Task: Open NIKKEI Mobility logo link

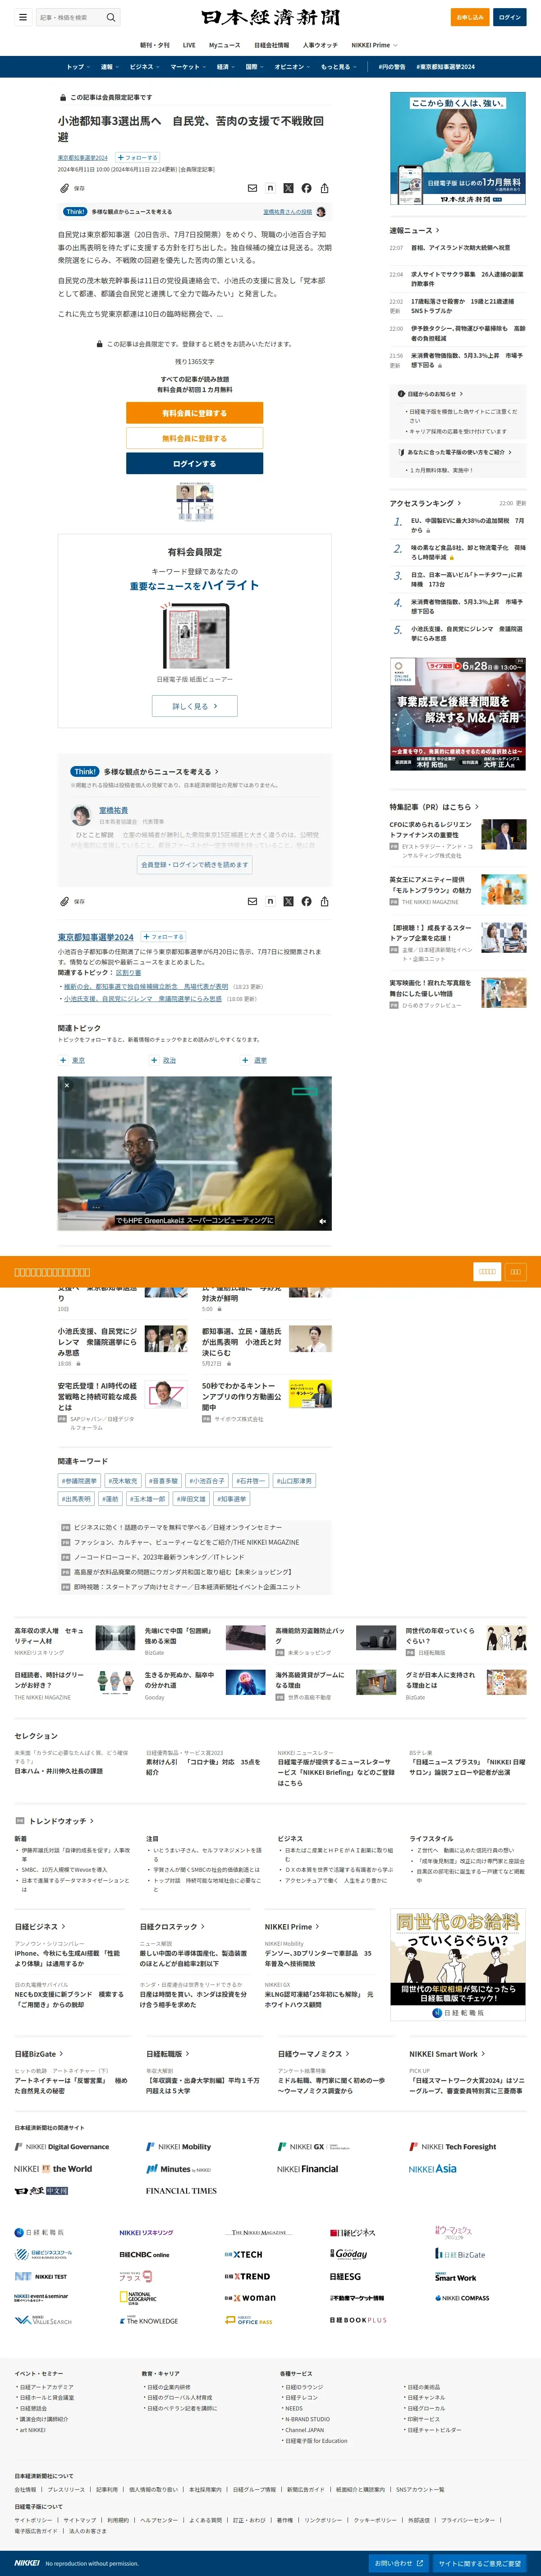Action: click(x=178, y=2147)
